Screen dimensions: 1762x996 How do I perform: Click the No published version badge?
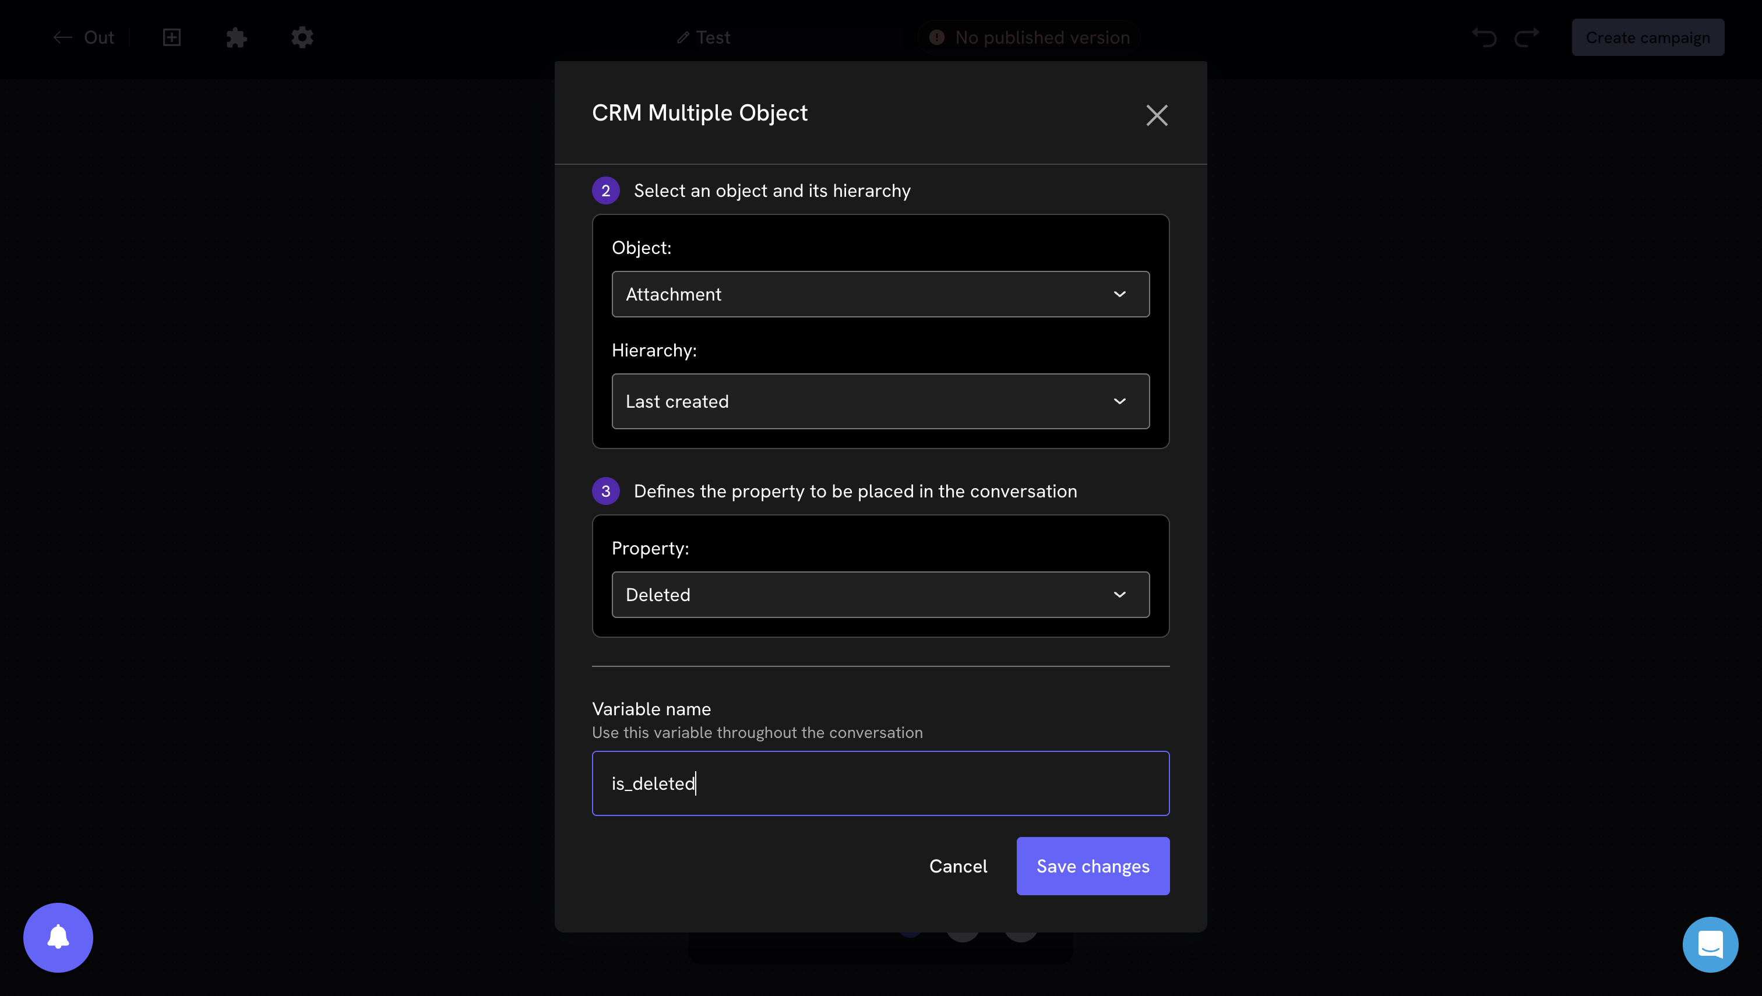tap(1029, 38)
